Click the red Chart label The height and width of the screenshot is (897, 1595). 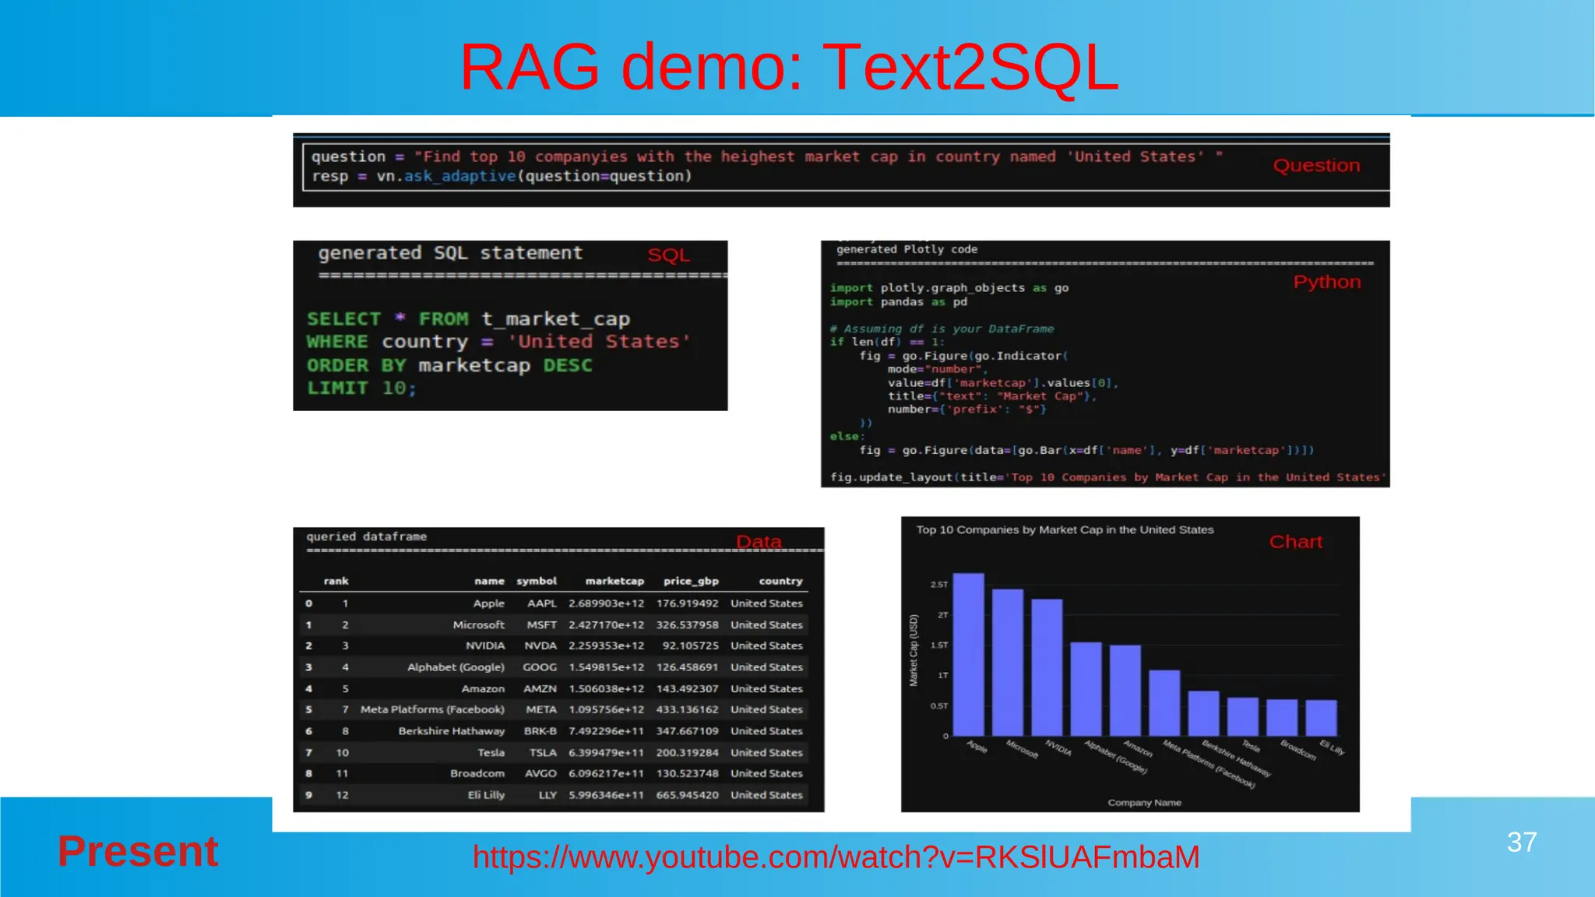(x=1296, y=542)
